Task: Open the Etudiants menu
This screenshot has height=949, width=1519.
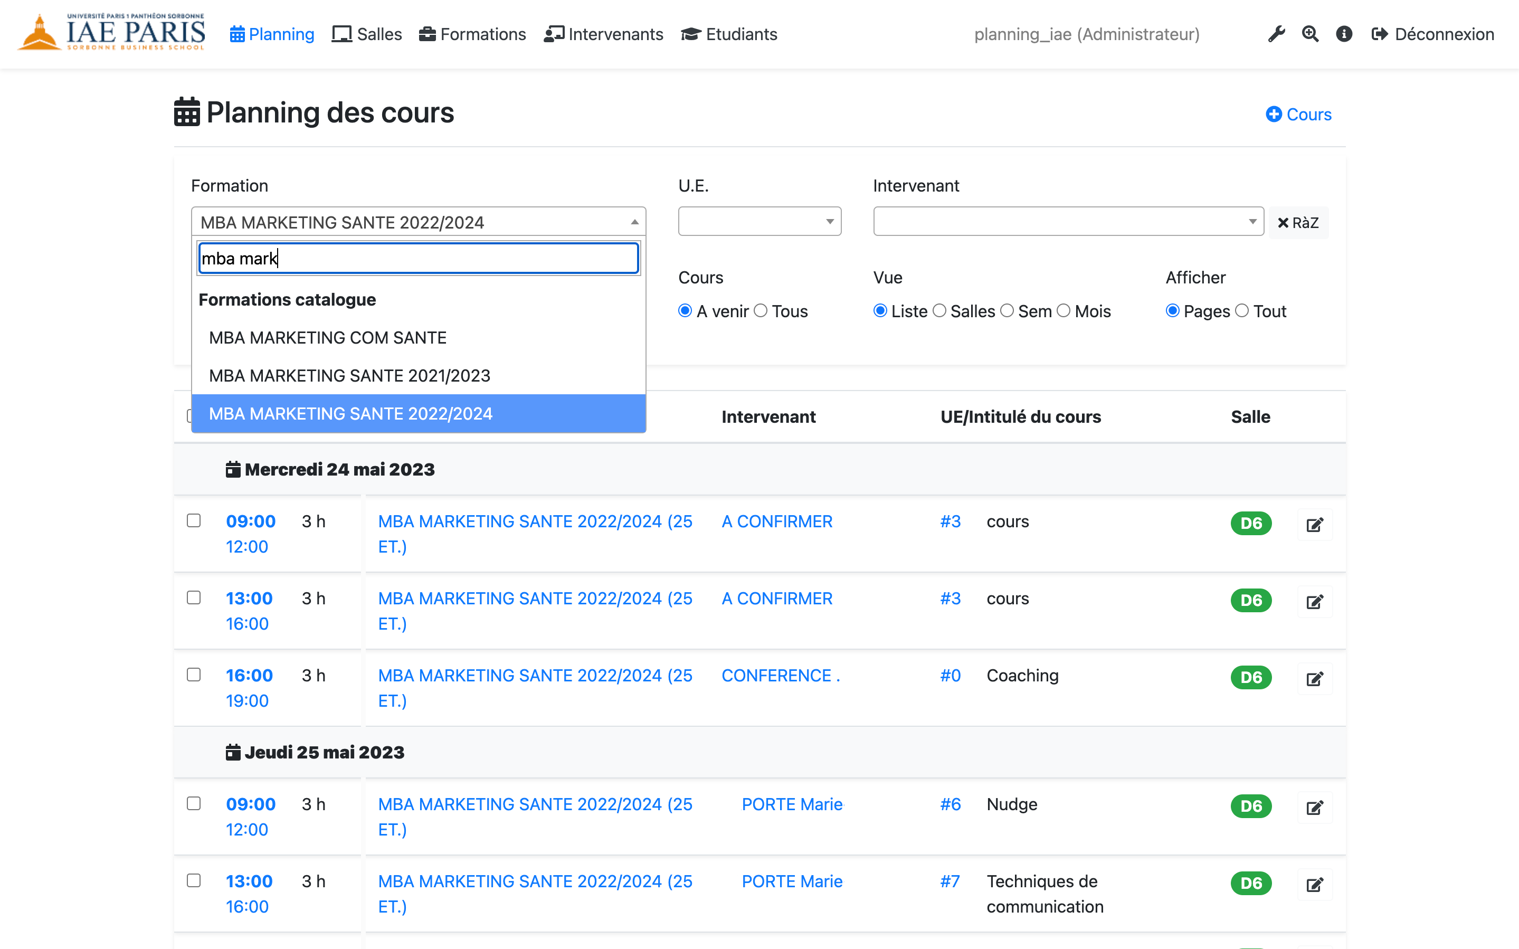Action: tap(729, 34)
